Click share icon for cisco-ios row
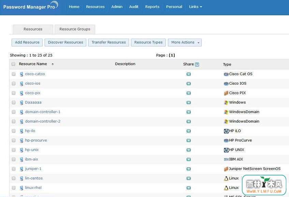This screenshot has width=289, height=197. [x=189, y=84]
